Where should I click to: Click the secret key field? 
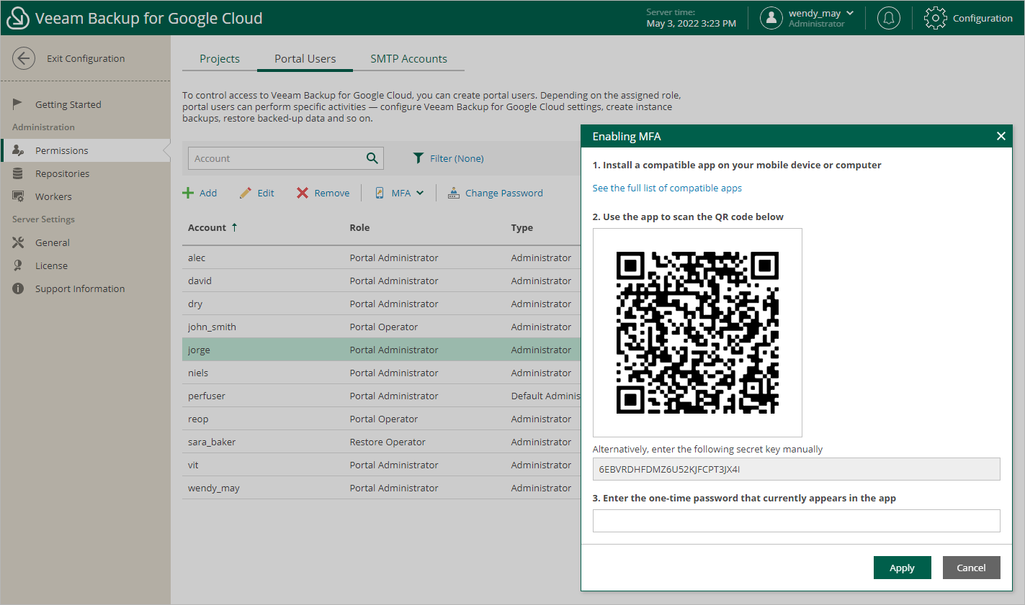click(796, 469)
